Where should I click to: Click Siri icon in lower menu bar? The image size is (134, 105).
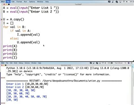point(129,63)
